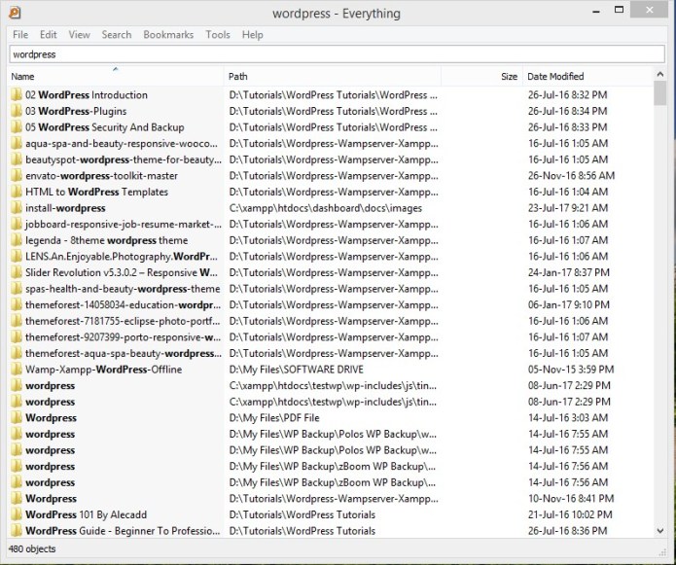Click path D:\My Files\PDF File
Image resolution: width=676 pixels, height=565 pixels.
coord(274,418)
